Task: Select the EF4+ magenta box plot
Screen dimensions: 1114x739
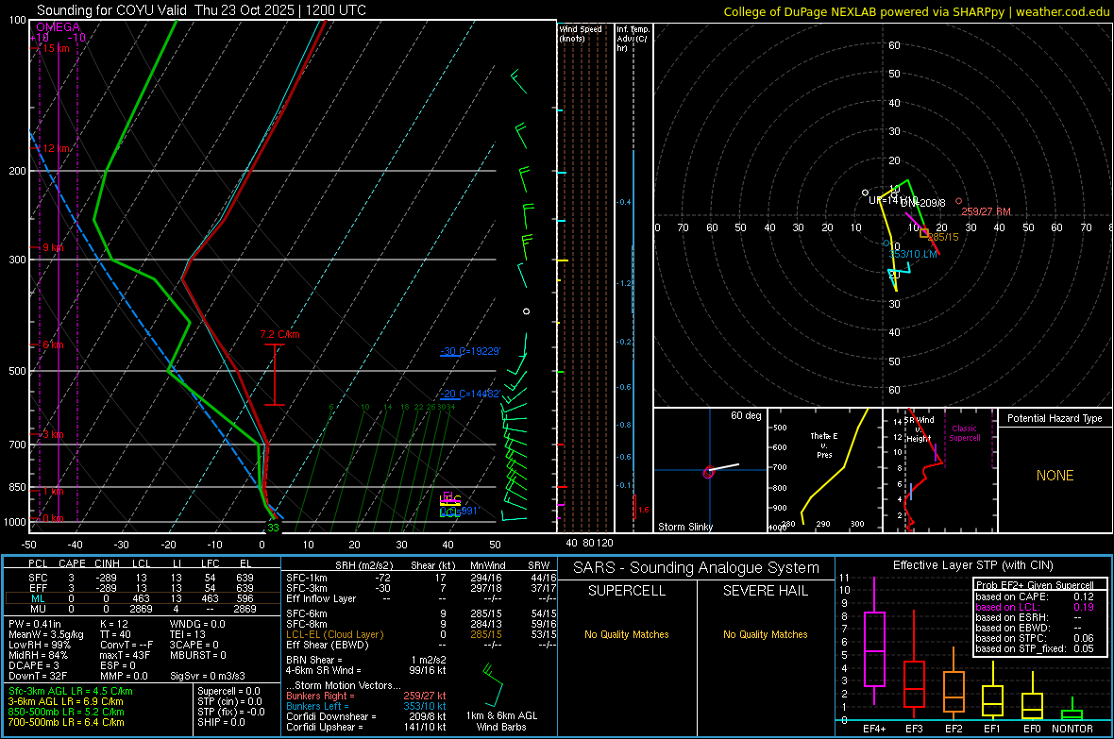Action: click(x=874, y=641)
